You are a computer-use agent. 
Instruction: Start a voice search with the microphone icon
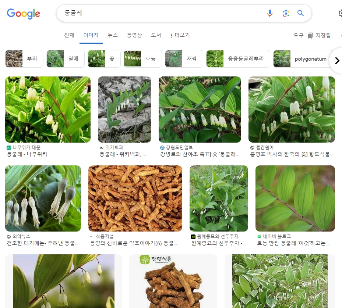pos(270,13)
